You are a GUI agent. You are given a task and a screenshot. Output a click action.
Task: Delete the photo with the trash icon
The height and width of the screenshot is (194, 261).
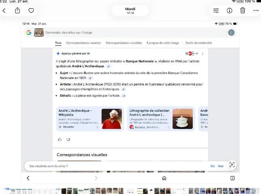[x=242, y=10]
